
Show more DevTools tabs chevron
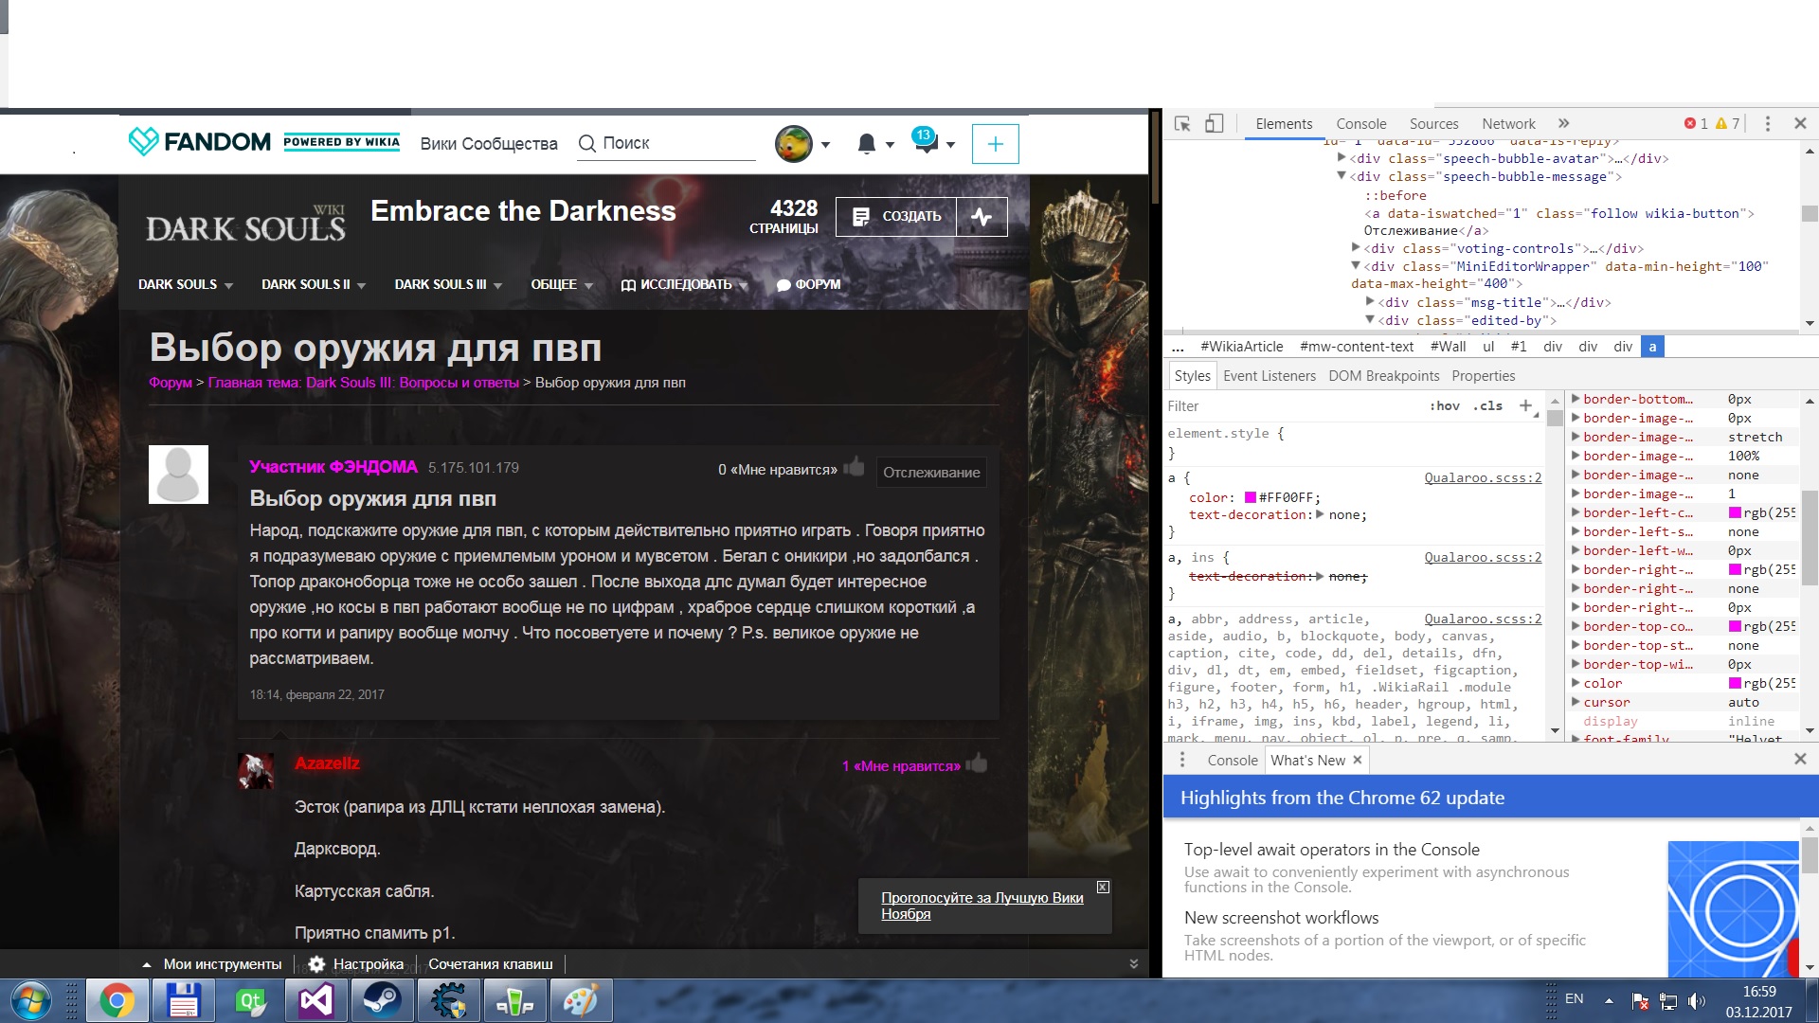tap(1563, 123)
